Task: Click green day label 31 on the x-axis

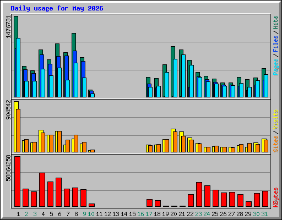Action: (264, 214)
